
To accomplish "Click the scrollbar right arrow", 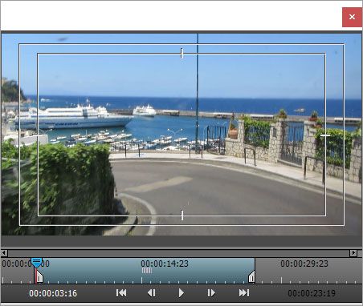I will (353, 253).
